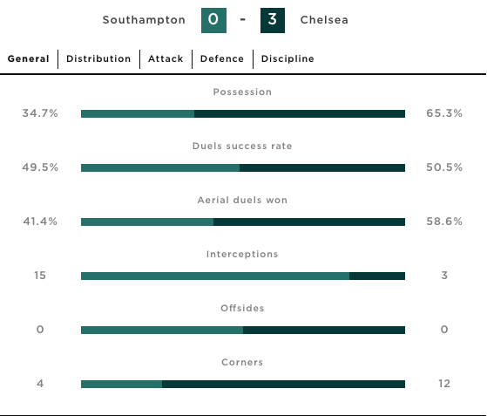Open the General stats tab
The width and height of the screenshot is (487, 416).
click(x=28, y=58)
